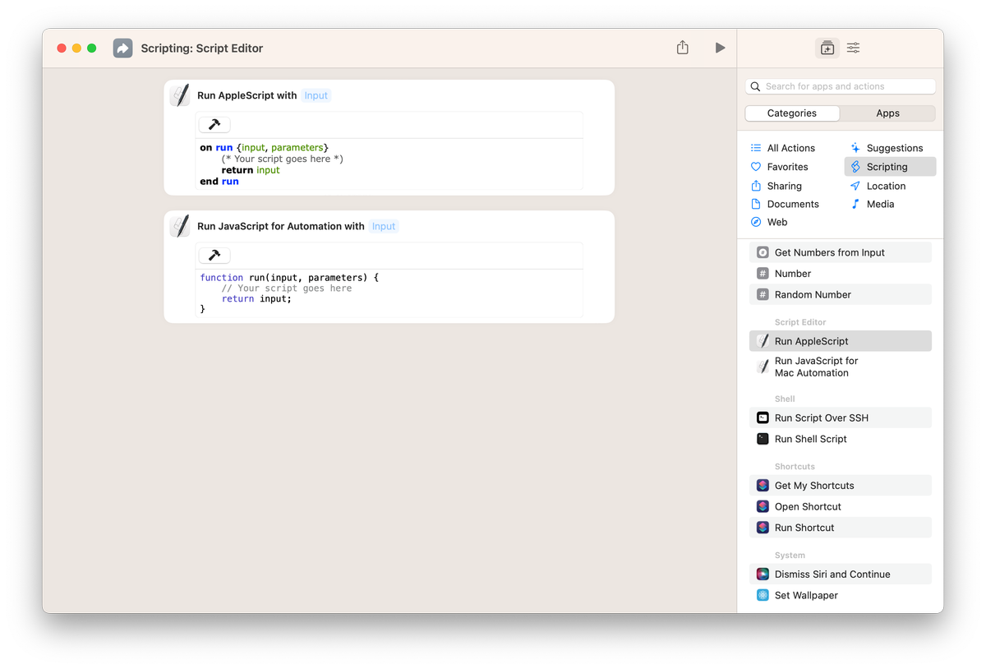Run the shortcut using the play button
Image resolution: width=986 pixels, height=669 pixels.
pos(720,48)
